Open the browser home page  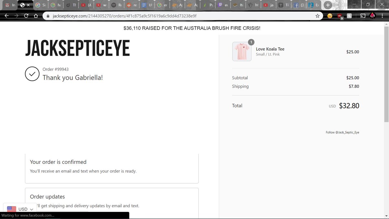(x=36, y=16)
